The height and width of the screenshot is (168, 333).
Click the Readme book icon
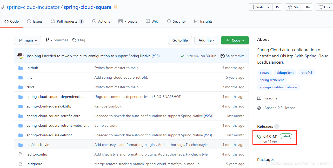tap(259, 98)
